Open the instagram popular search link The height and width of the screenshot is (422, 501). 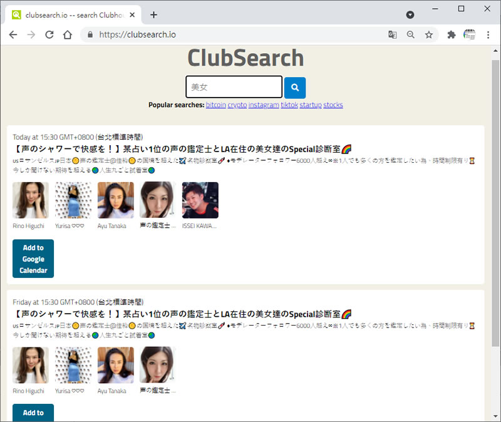click(x=264, y=105)
